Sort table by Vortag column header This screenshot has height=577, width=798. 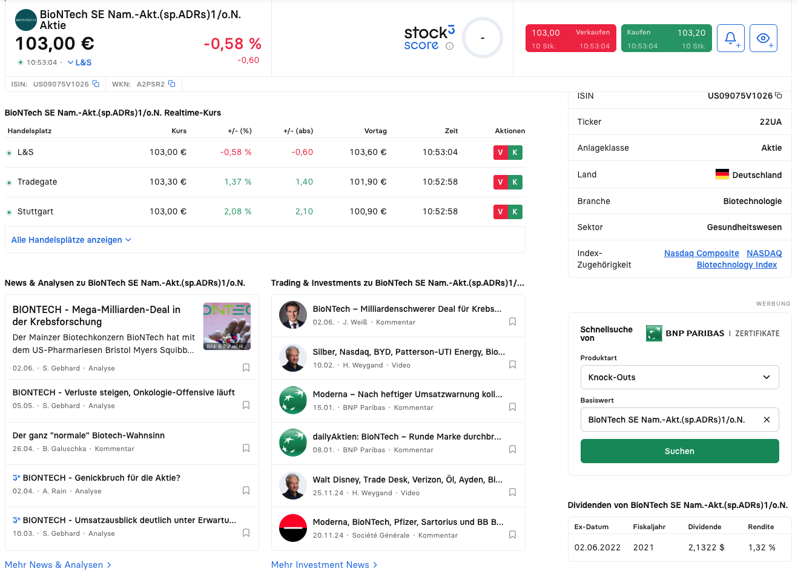(x=375, y=131)
